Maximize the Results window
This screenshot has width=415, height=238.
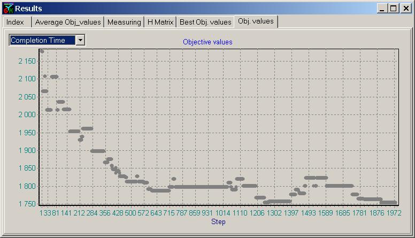393,9
